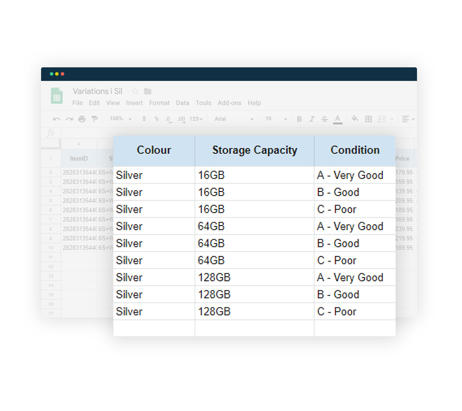Toggle italic formatting
The height and width of the screenshot is (411, 462).
(x=312, y=118)
